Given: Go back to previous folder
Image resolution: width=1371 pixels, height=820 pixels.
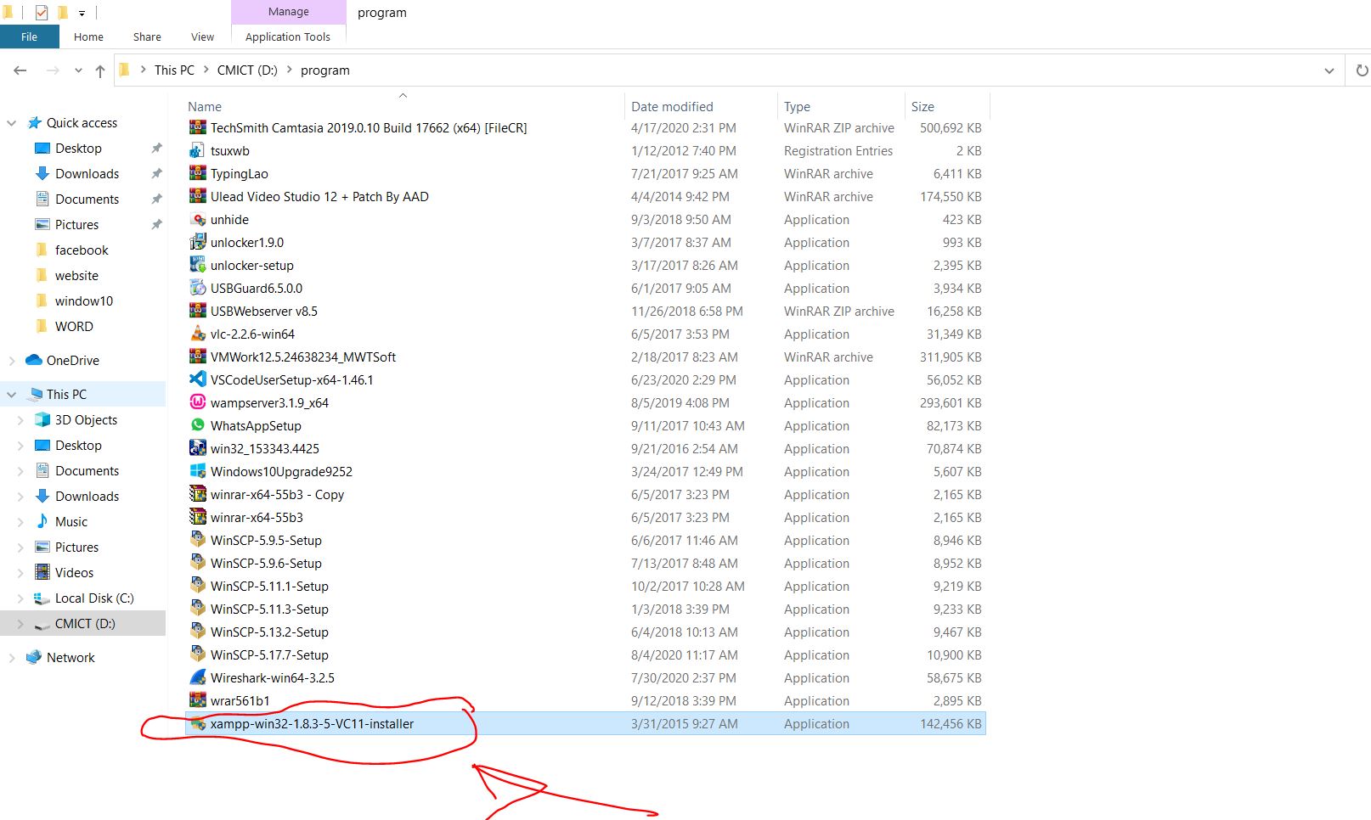Looking at the screenshot, I should pos(20,70).
